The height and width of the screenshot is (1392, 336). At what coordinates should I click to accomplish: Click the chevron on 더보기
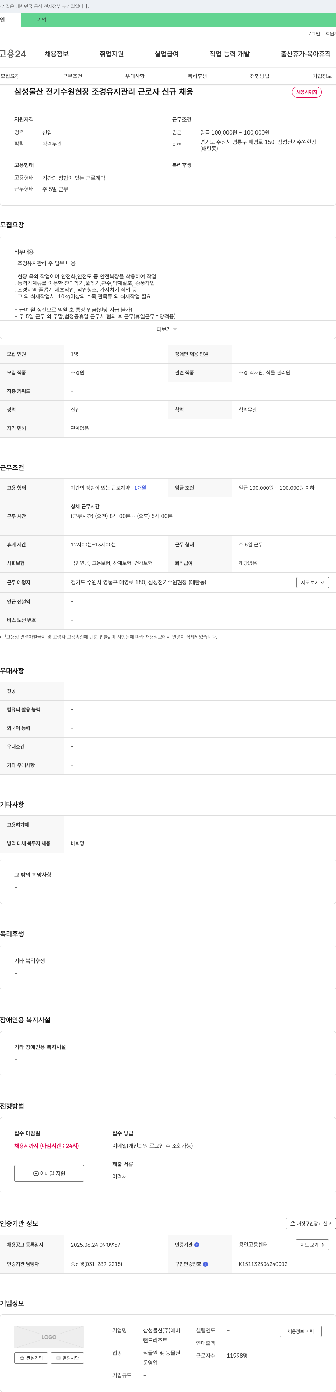pos(175,329)
